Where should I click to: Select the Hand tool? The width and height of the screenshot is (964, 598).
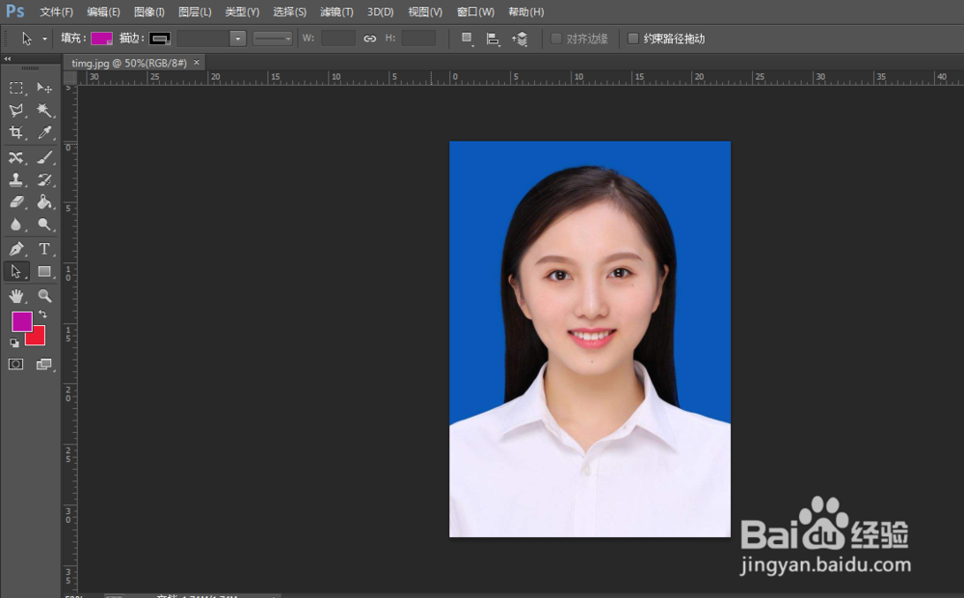16,296
